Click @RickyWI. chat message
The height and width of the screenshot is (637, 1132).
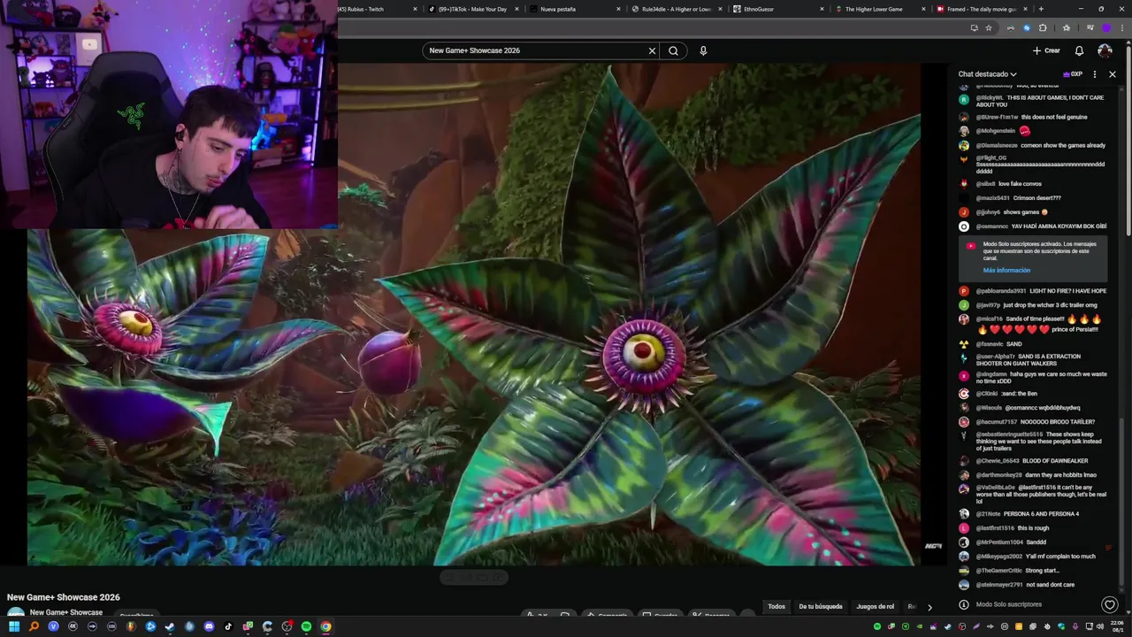point(1039,101)
